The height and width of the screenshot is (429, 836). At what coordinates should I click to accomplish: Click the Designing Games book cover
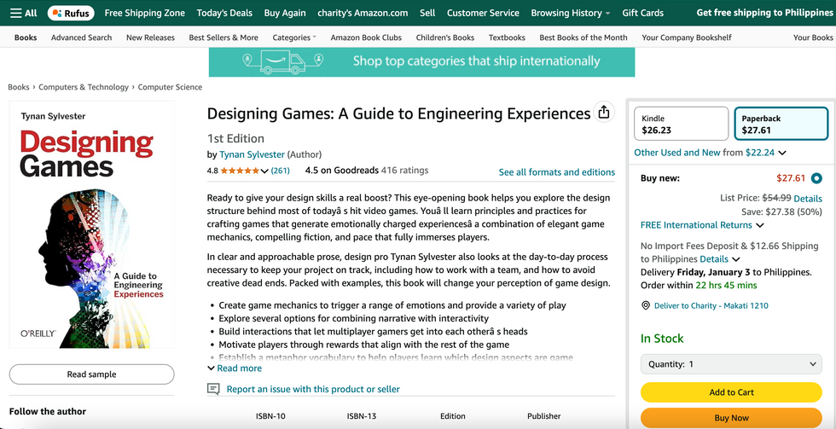(x=91, y=225)
